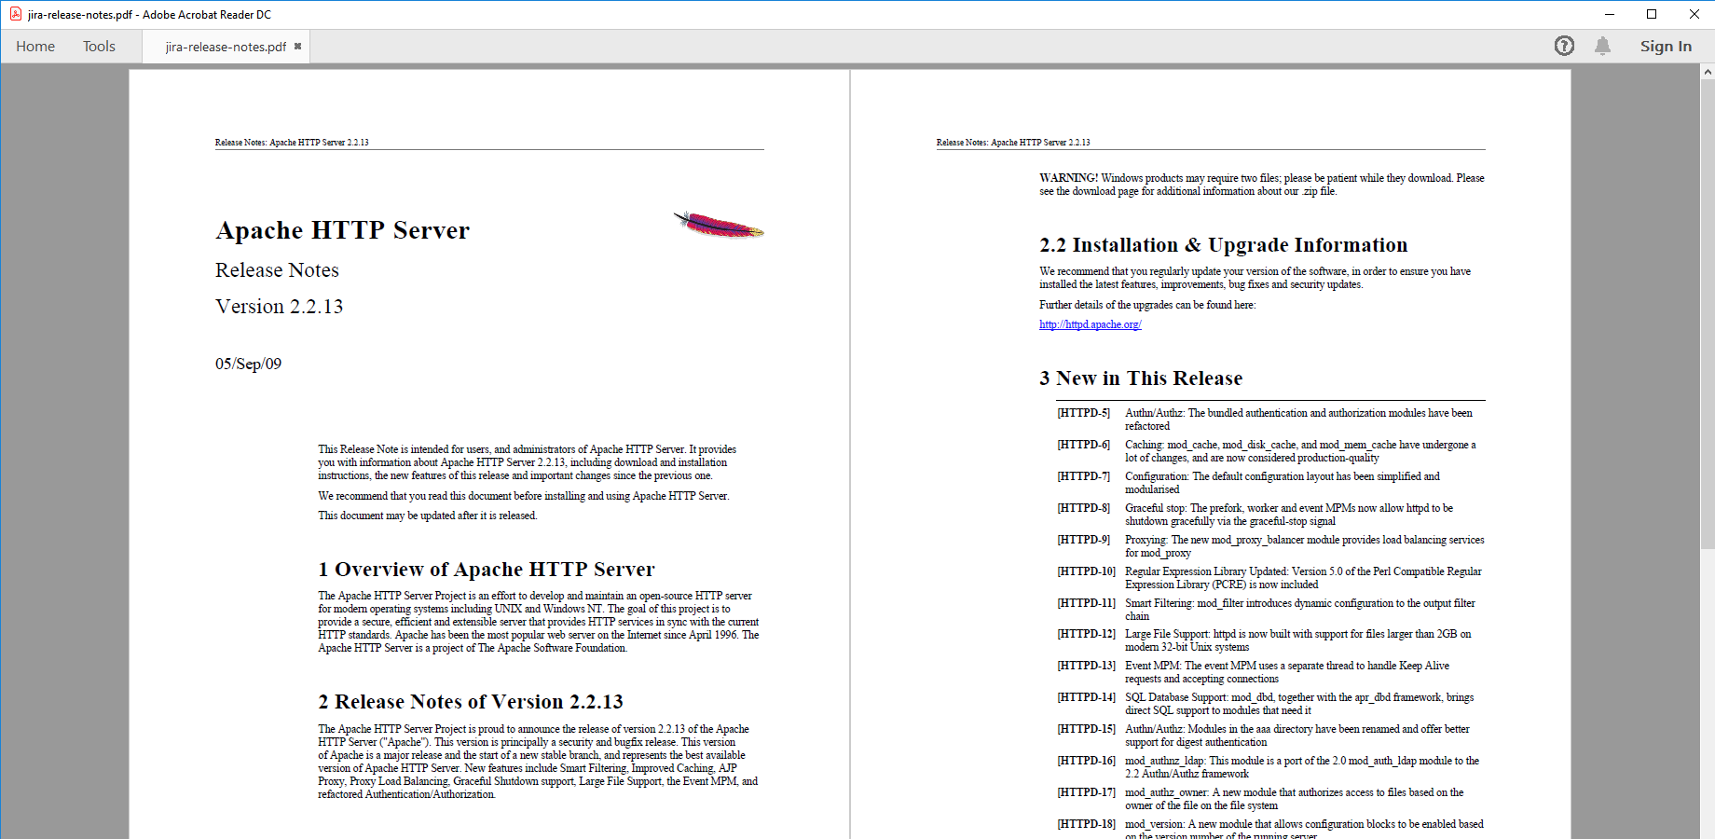Viewport: 1715px width, 839px height.
Task: Click the [HTTPD-16] issue key
Action: click(x=1087, y=761)
